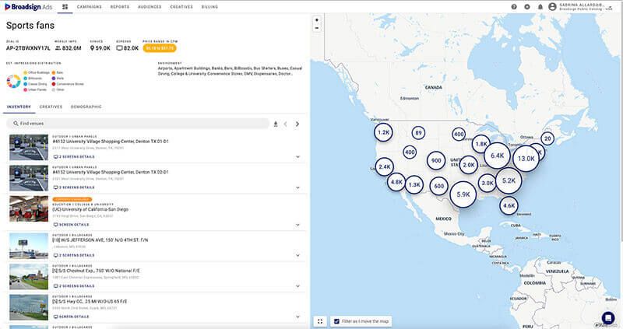This screenshot has height=329, width=623.
Task: Go to next page of venues
Action: coord(297,124)
